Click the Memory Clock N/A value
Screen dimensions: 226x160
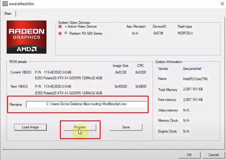pyautogui.click(x=186, y=120)
